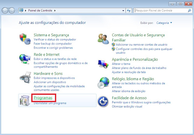Click the refresh button beside address bar
This screenshot has height=135, width=194.
129,11
